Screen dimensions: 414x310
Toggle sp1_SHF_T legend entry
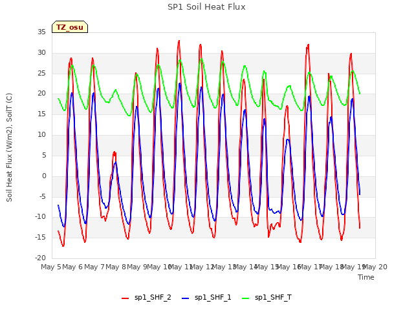[267, 297]
